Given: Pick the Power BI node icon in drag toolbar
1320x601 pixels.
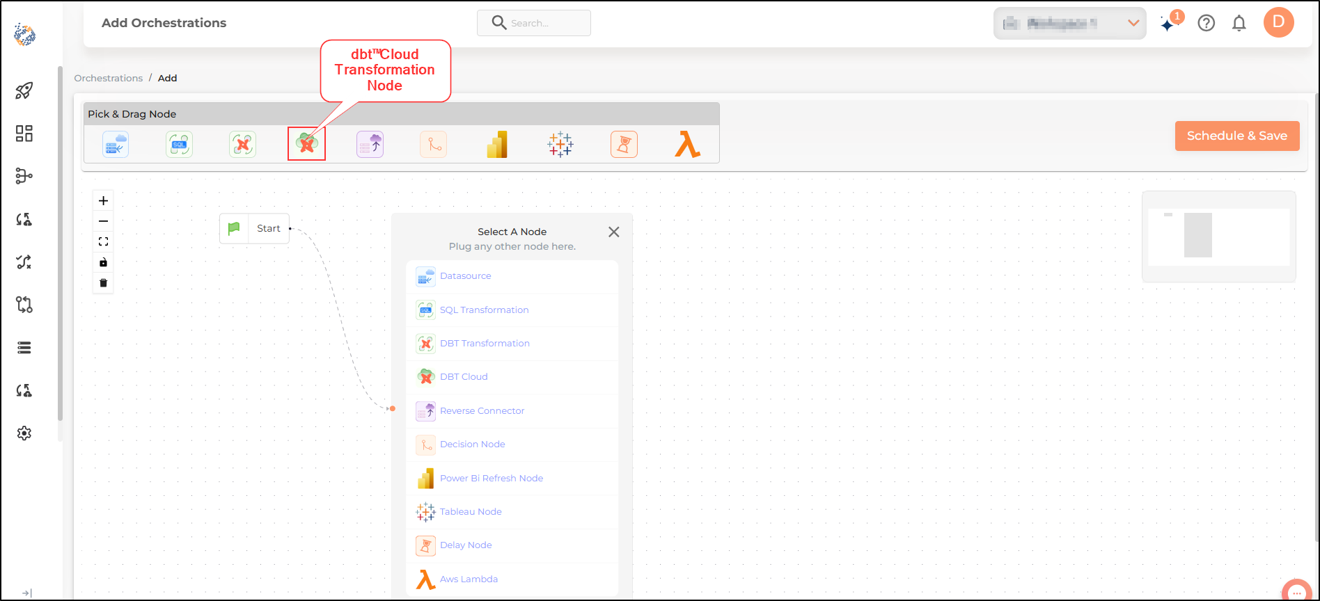Looking at the screenshot, I should [x=497, y=145].
